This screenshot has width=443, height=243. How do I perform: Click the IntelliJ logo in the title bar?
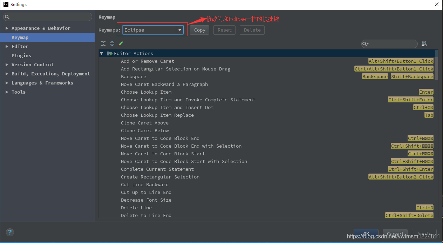5,5
